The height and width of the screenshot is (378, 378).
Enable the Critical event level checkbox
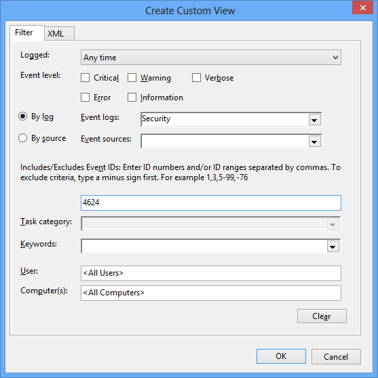pos(85,78)
